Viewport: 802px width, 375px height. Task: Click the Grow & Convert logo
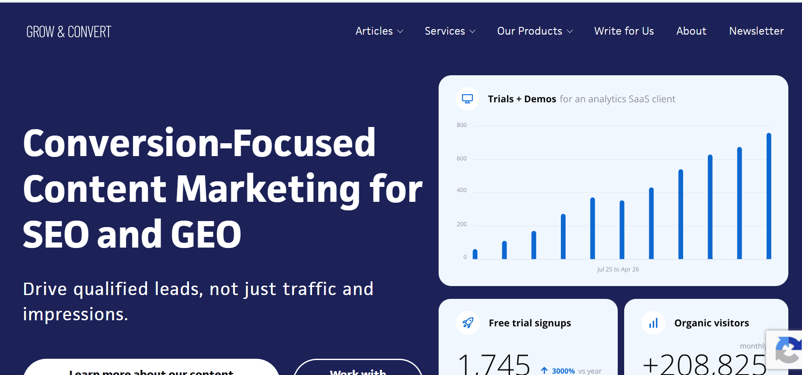click(x=69, y=32)
